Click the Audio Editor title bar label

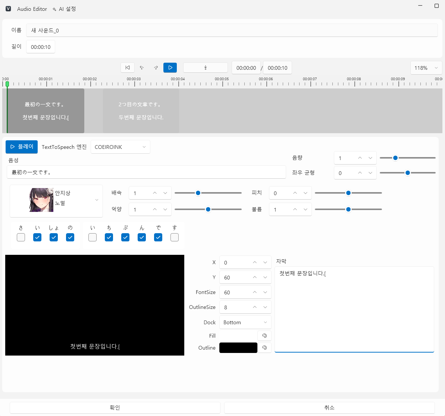(x=32, y=9)
